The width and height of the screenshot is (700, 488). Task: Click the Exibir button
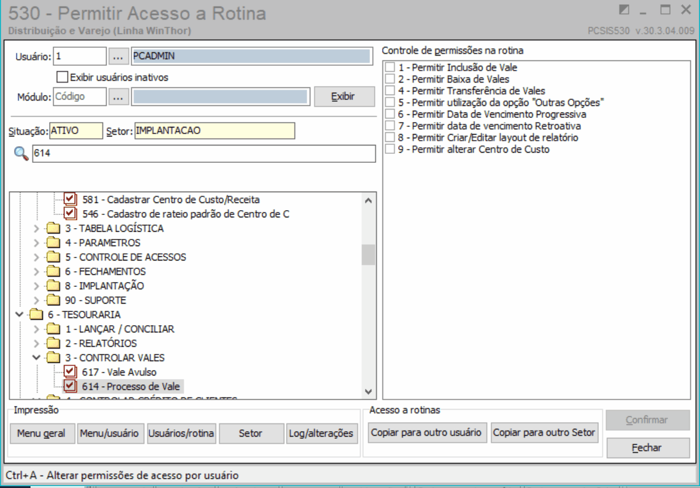(344, 96)
